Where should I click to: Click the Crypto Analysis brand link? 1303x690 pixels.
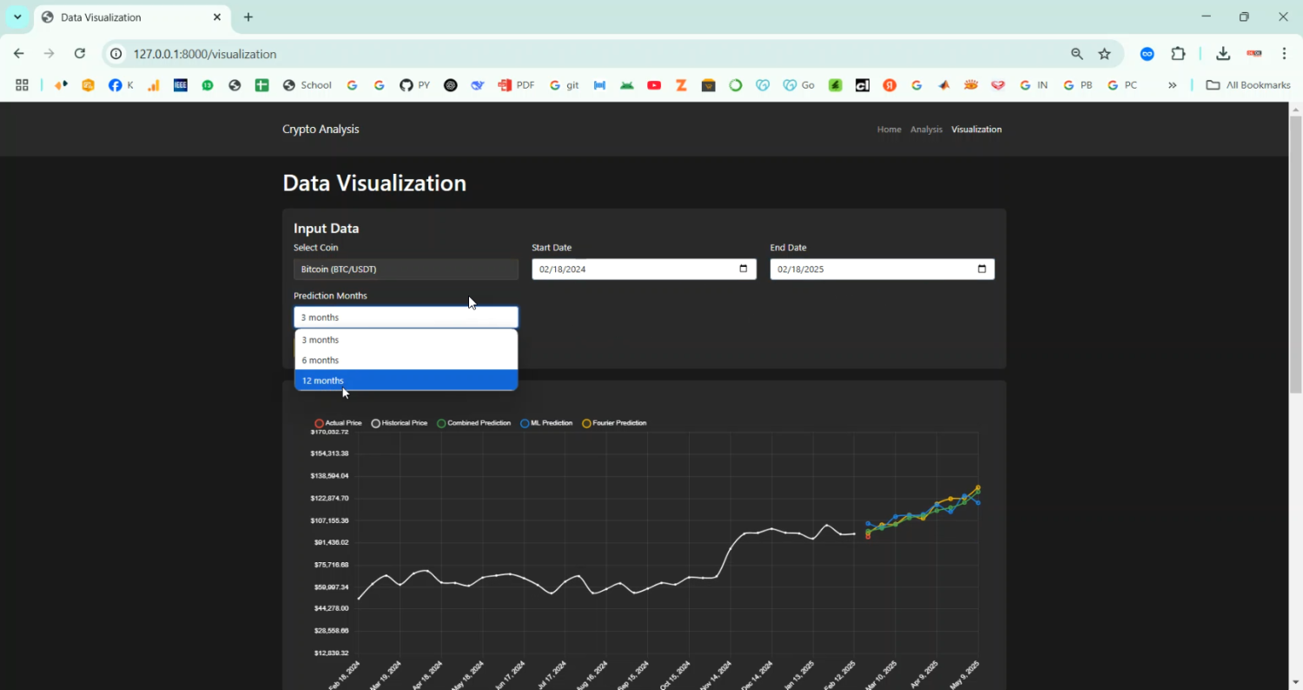point(321,129)
